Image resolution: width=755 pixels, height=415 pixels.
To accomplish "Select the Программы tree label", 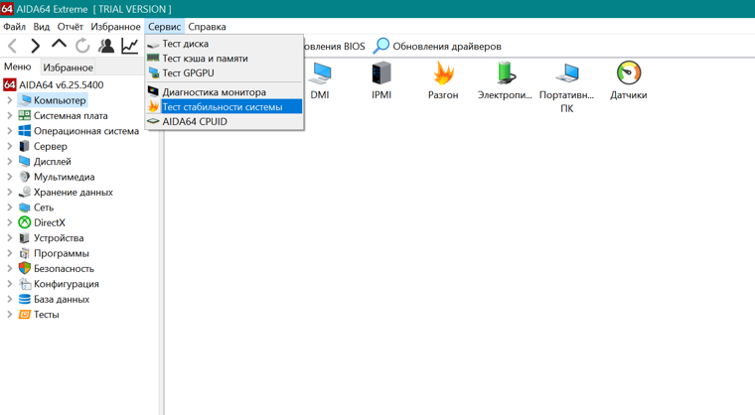I will 62,253.
